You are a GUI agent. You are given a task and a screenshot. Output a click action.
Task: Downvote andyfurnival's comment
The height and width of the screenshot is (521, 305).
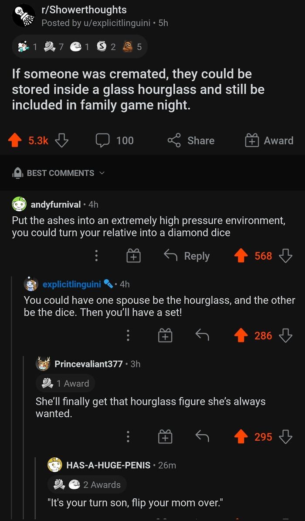click(285, 256)
